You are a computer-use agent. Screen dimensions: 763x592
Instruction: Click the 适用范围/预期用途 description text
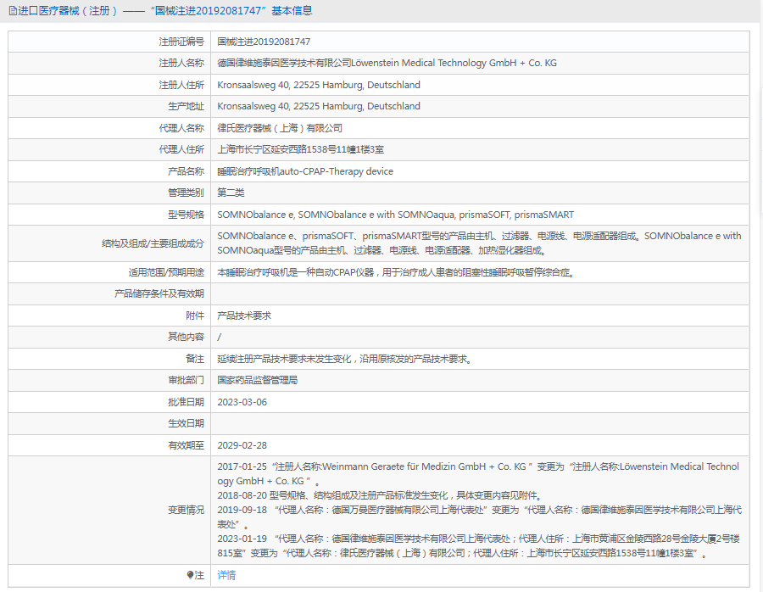point(401,272)
